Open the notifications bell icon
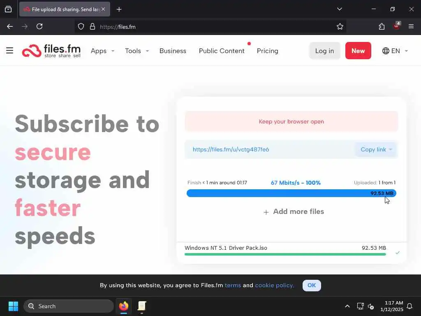 coord(409,306)
